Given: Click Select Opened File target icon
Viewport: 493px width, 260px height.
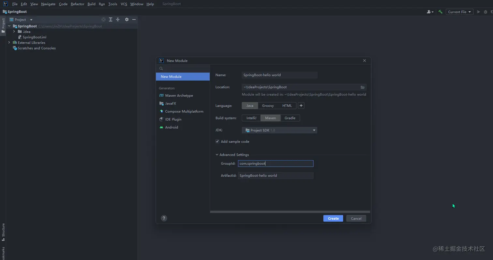Looking at the screenshot, I should (x=103, y=20).
